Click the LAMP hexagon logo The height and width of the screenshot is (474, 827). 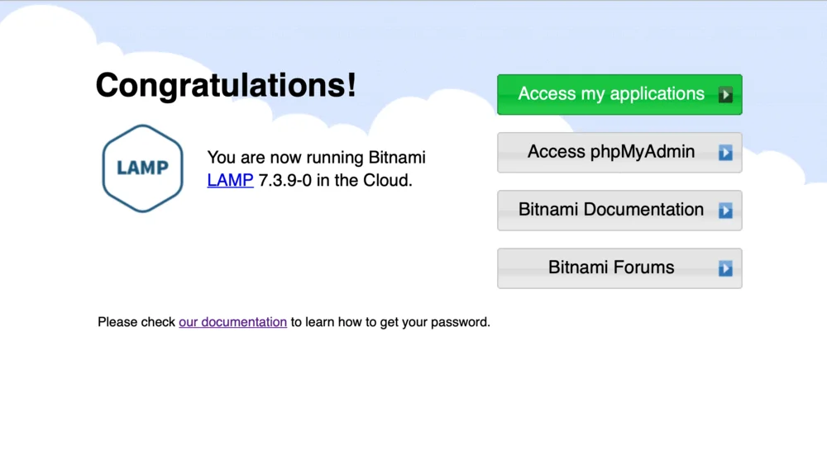[x=141, y=168]
